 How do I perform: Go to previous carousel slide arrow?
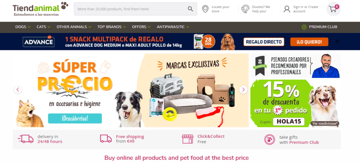18,90
